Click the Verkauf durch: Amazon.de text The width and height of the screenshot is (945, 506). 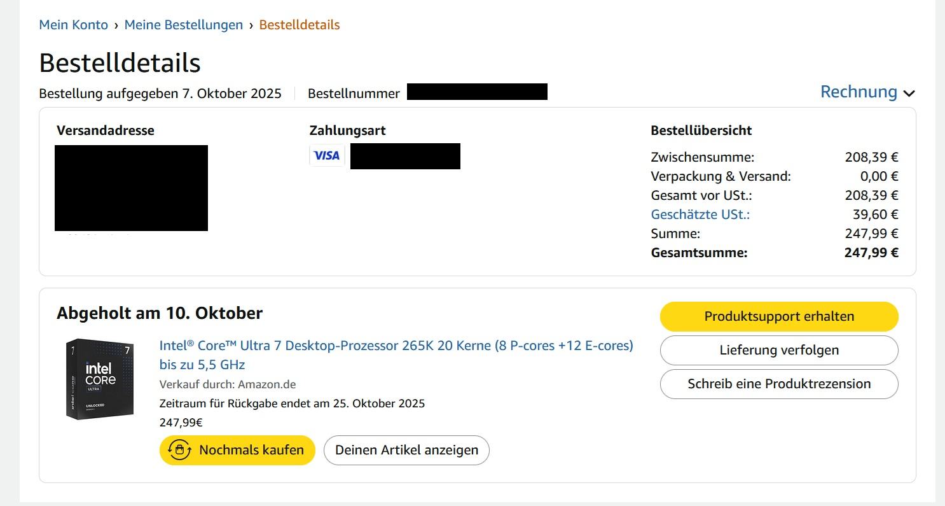click(227, 384)
